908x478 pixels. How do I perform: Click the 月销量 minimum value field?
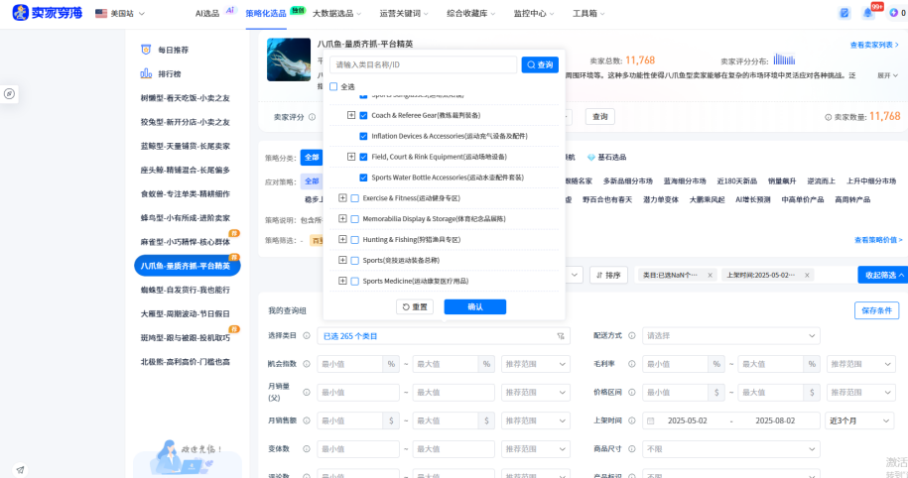coord(358,393)
